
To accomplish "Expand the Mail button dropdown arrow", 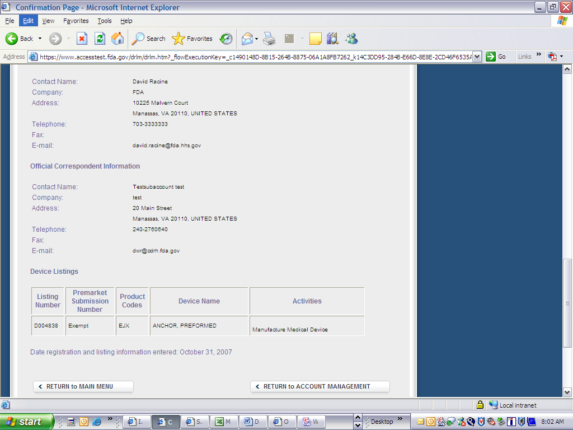I will tap(256, 39).
